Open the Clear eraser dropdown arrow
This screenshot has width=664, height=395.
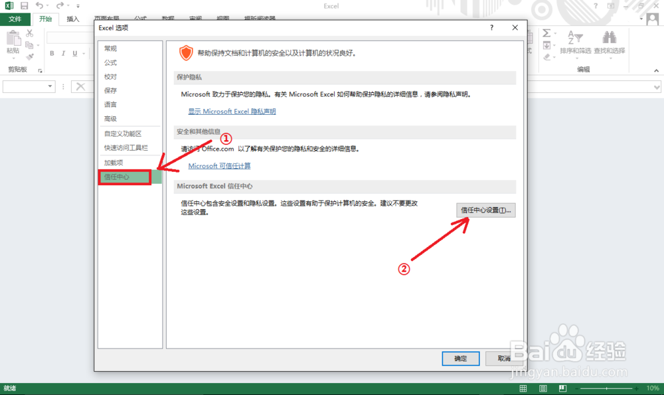pyautogui.click(x=554, y=57)
